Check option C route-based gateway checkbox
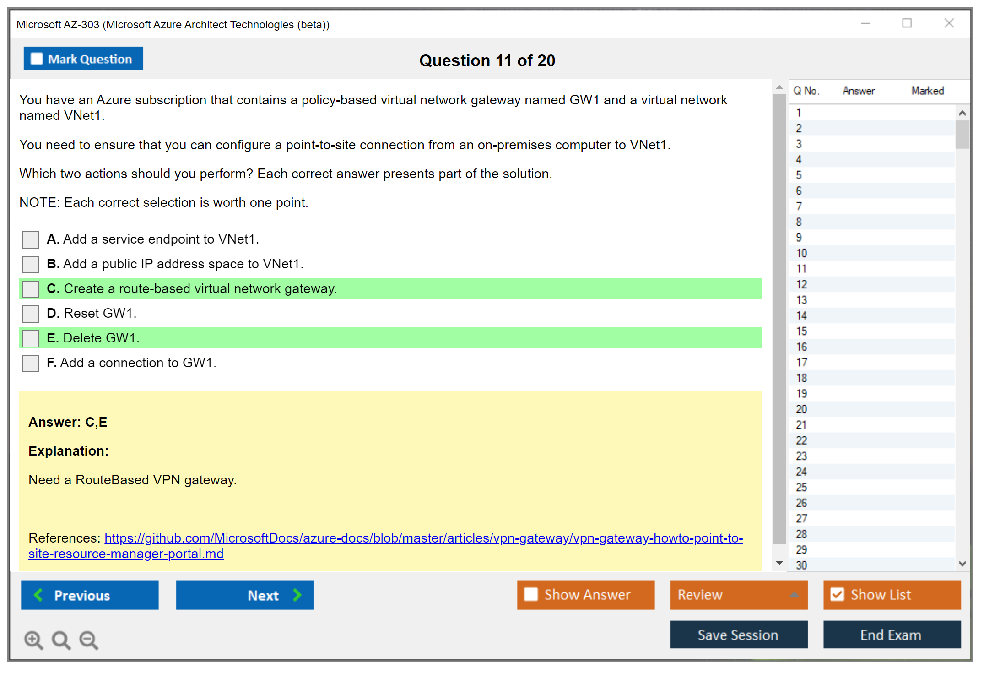Screen dimensions: 984x673 [x=31, y=289]
